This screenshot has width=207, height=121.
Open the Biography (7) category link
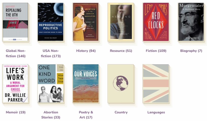pos(191,51)
